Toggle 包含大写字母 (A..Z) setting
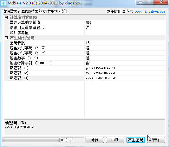 (125, 48)
